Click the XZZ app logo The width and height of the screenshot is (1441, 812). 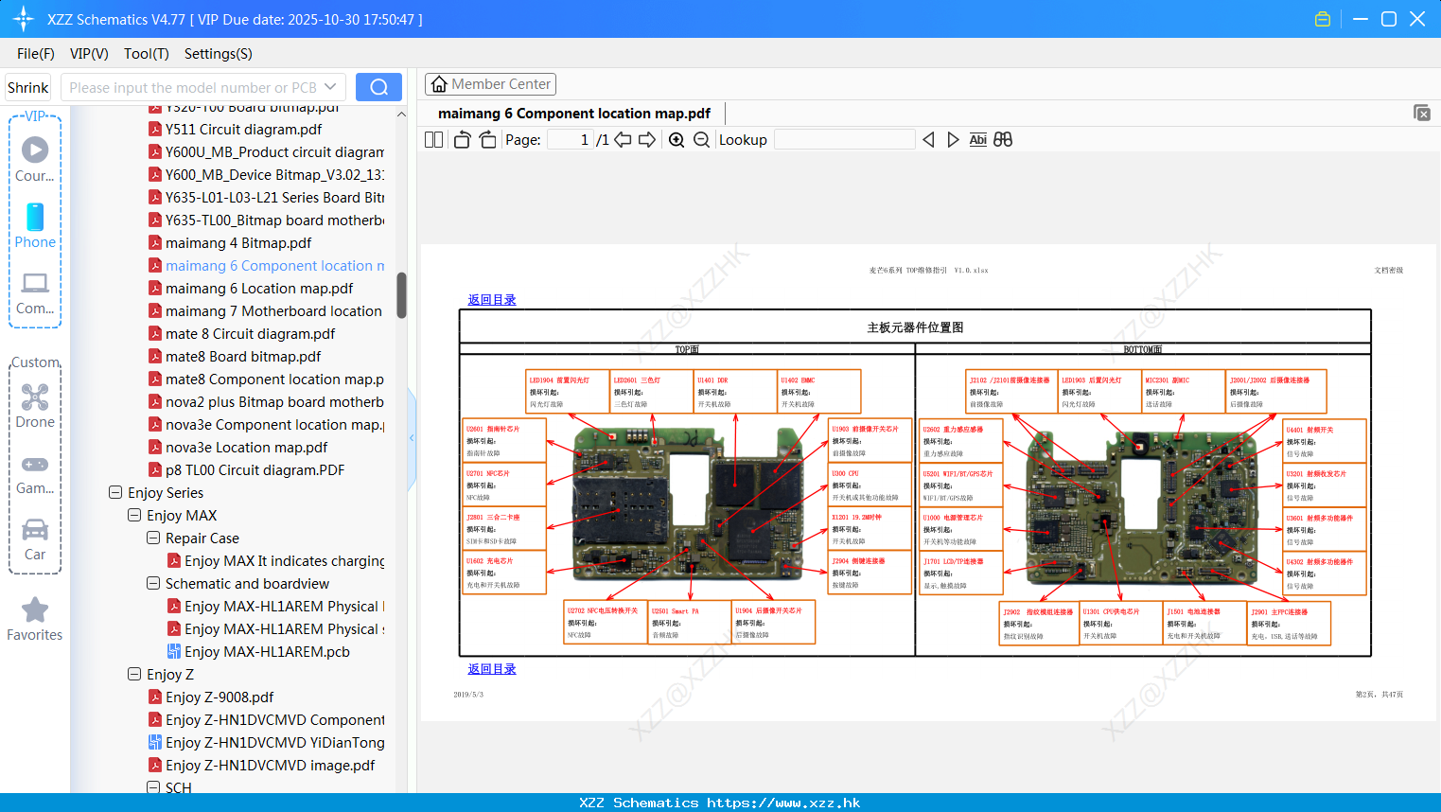23,19
